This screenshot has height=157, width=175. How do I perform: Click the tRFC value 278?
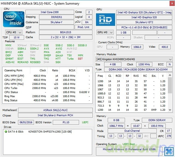169,136
